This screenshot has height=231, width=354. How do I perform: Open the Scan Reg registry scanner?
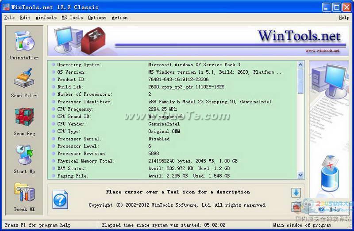(24, 122)
